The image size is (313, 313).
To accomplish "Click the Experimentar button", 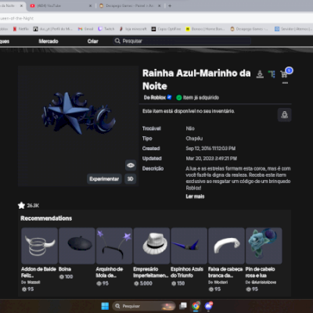I will point(104,179).
